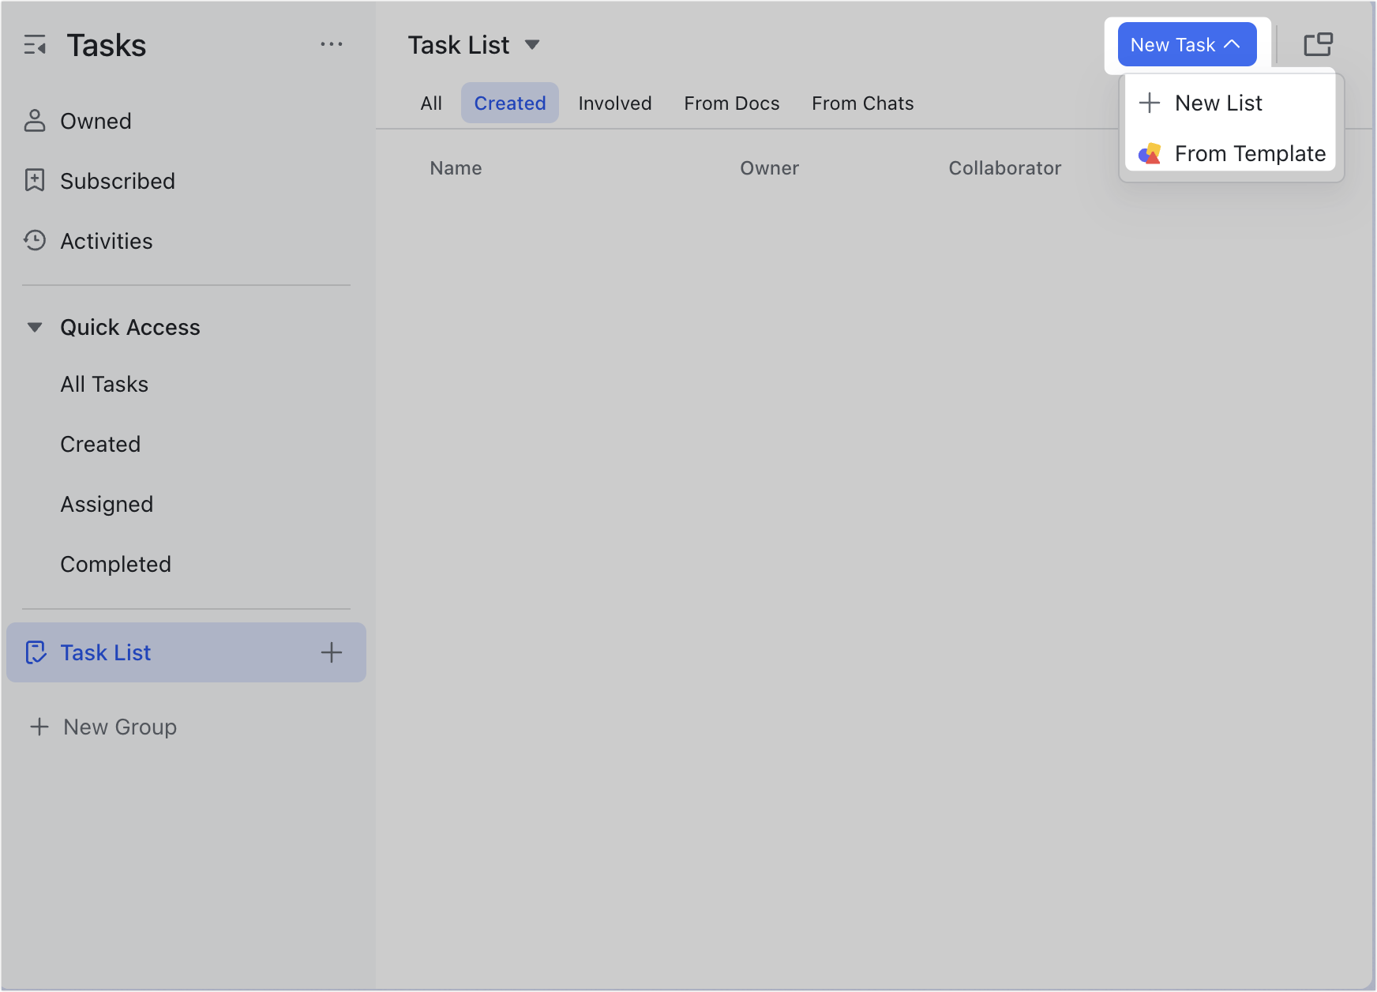Click the Task List shield icon
1377x992 pixels.
(36, 652)
